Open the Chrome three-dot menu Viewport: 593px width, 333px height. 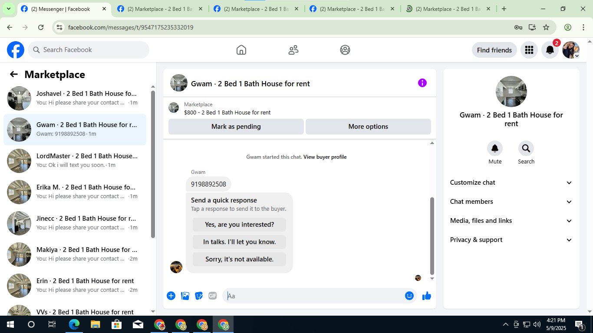pyautogui.click(x=583, y=27)
